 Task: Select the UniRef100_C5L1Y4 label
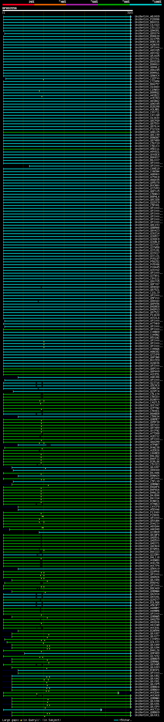[x=147, y=394]
